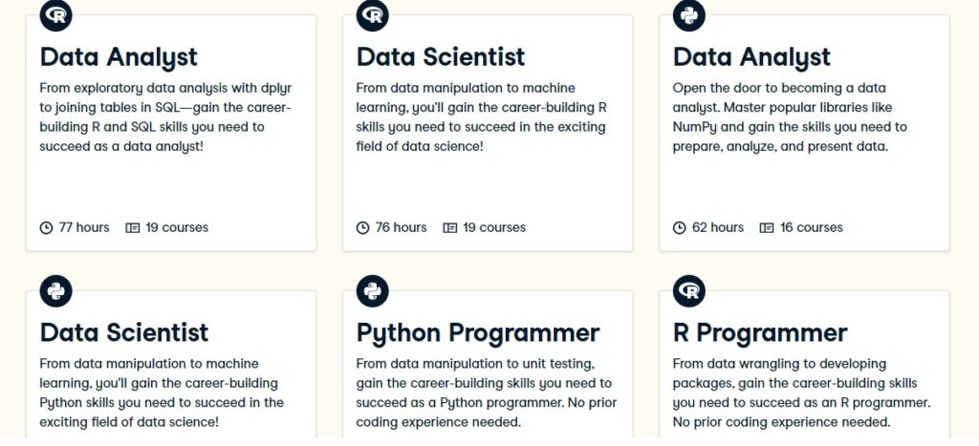Click the NumPy description on Data Analyst card
The width and height of the screenshot is (979, 446).
790,117
